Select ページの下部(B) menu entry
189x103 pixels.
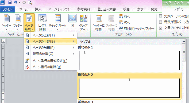[x=50, y=42]
